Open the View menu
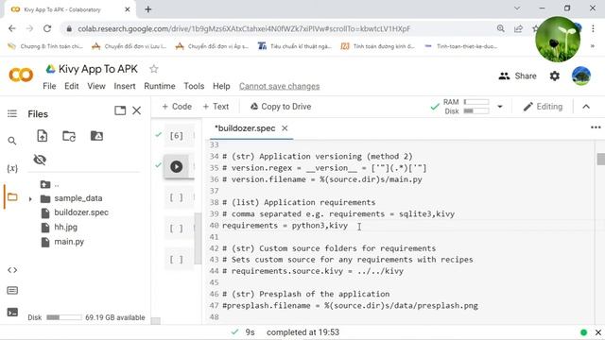This screenshot has width=605, height=340. tap(96, 86)
